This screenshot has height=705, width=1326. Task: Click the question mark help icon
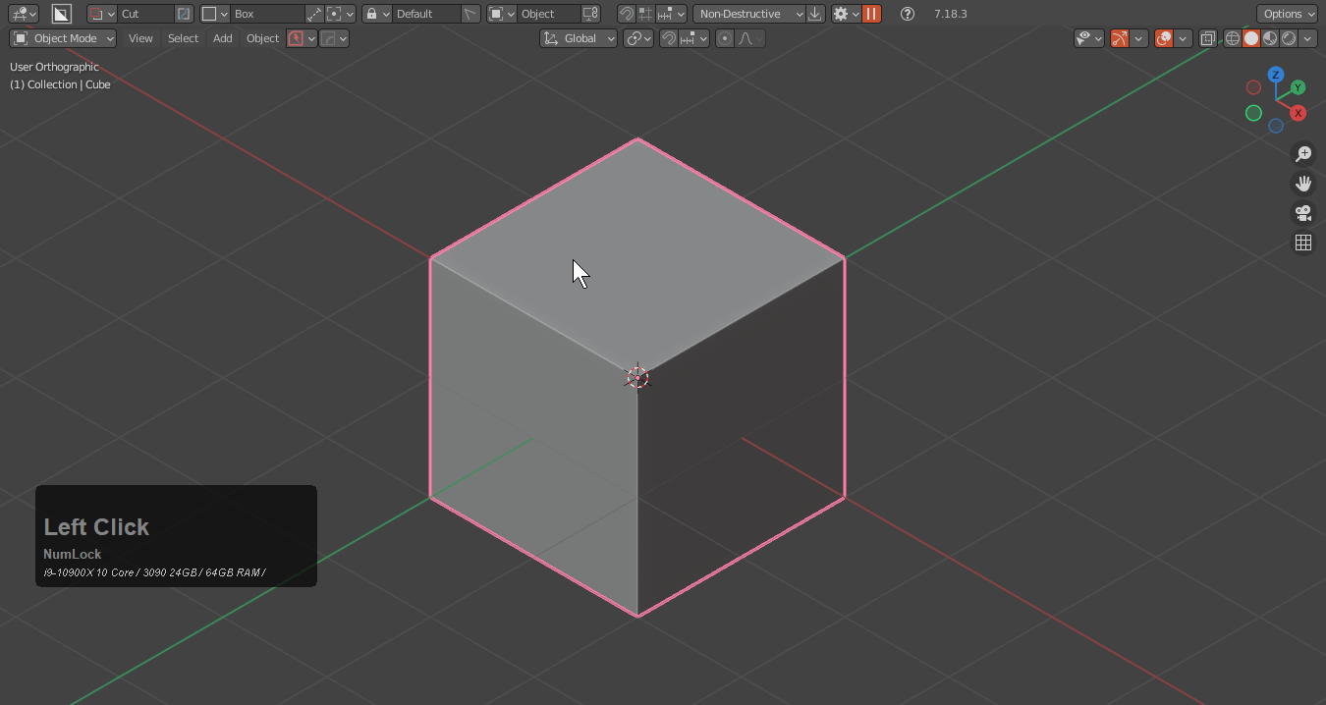click(x=908, y=14)
